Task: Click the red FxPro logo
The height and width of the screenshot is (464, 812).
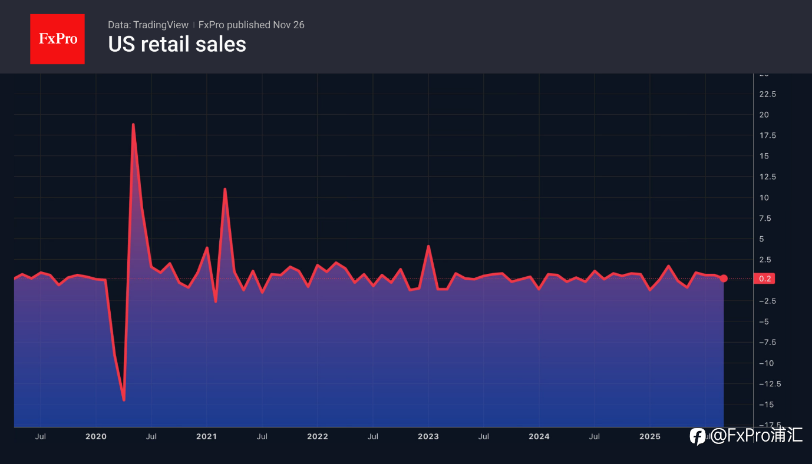Action: click(57, 39)
